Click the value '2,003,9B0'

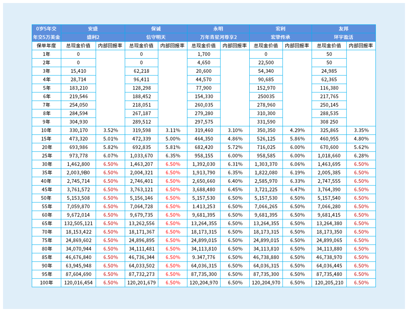pyautogui.click(x=78, y=173)
